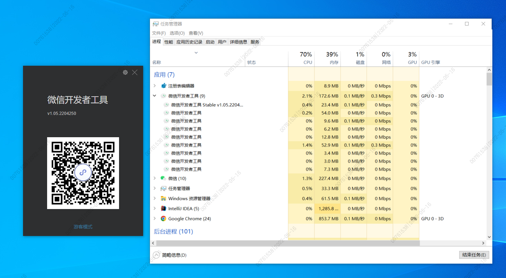Open settings gear in WeChat DevTools login window
The image size is (506, 278).
pyautogui.click(x=125, y=72)
